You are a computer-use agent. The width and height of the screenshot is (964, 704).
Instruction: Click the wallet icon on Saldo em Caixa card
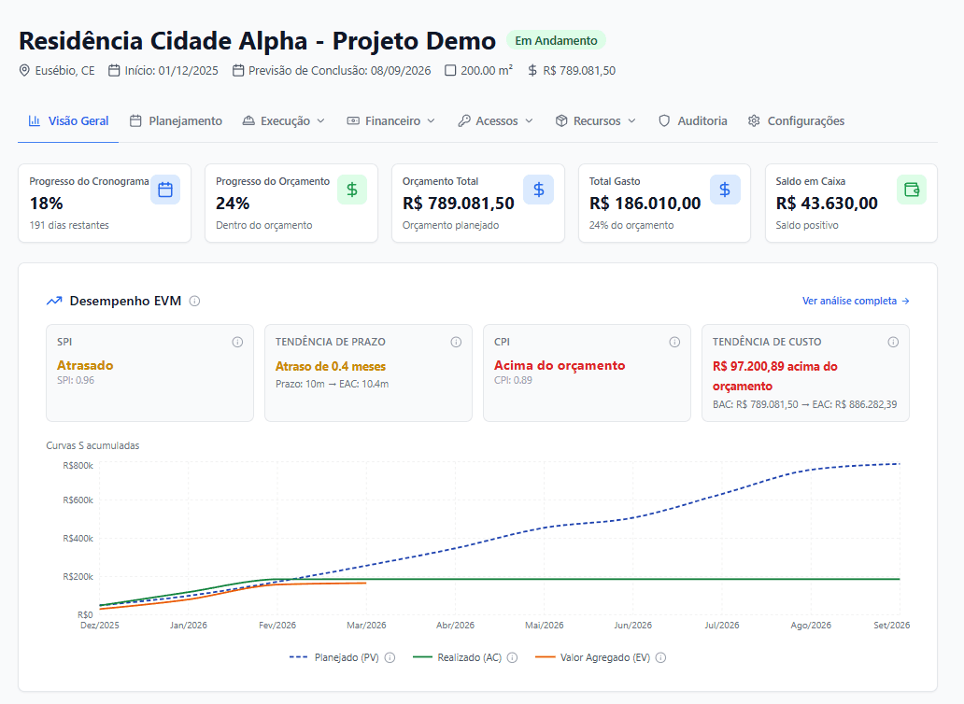coord(910,189)
